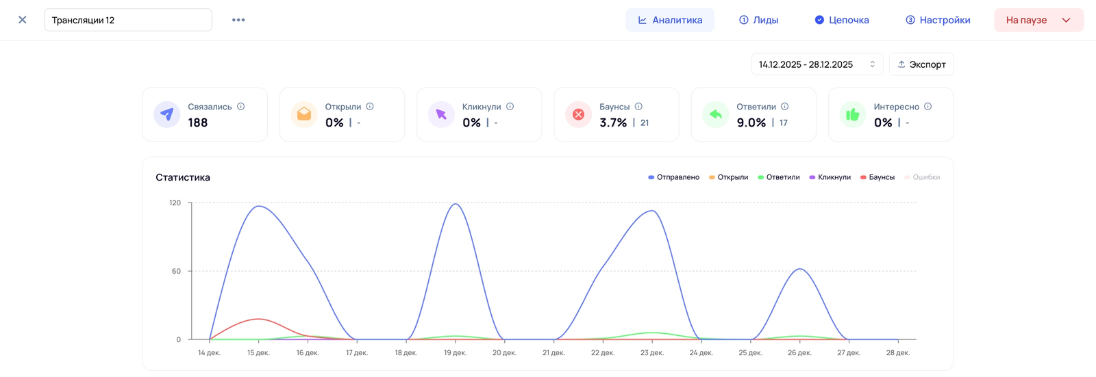Click the green reply arrow icon in Ответили card
Viewport: 1096px width, 377px height.
tap(715, 114)
